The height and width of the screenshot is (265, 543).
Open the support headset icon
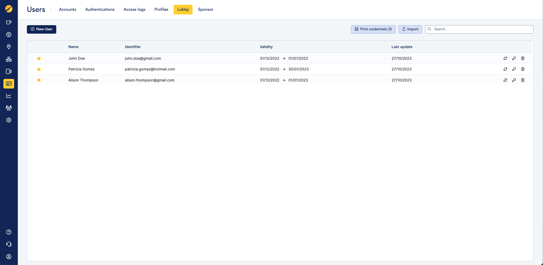(9, 244)
